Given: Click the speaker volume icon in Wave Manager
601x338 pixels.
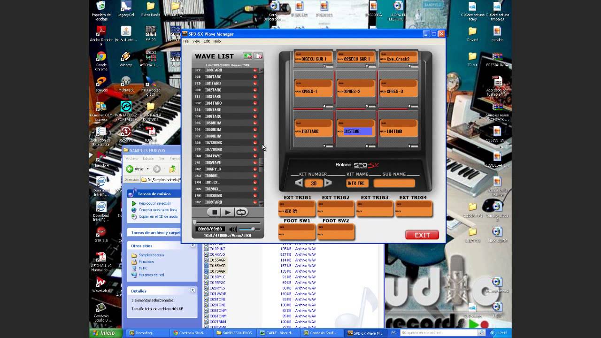Looking at the screenshot, I should [233, 229].
